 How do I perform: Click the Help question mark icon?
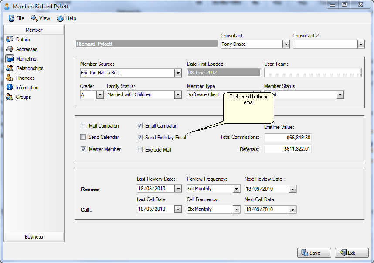coord(60,18)
